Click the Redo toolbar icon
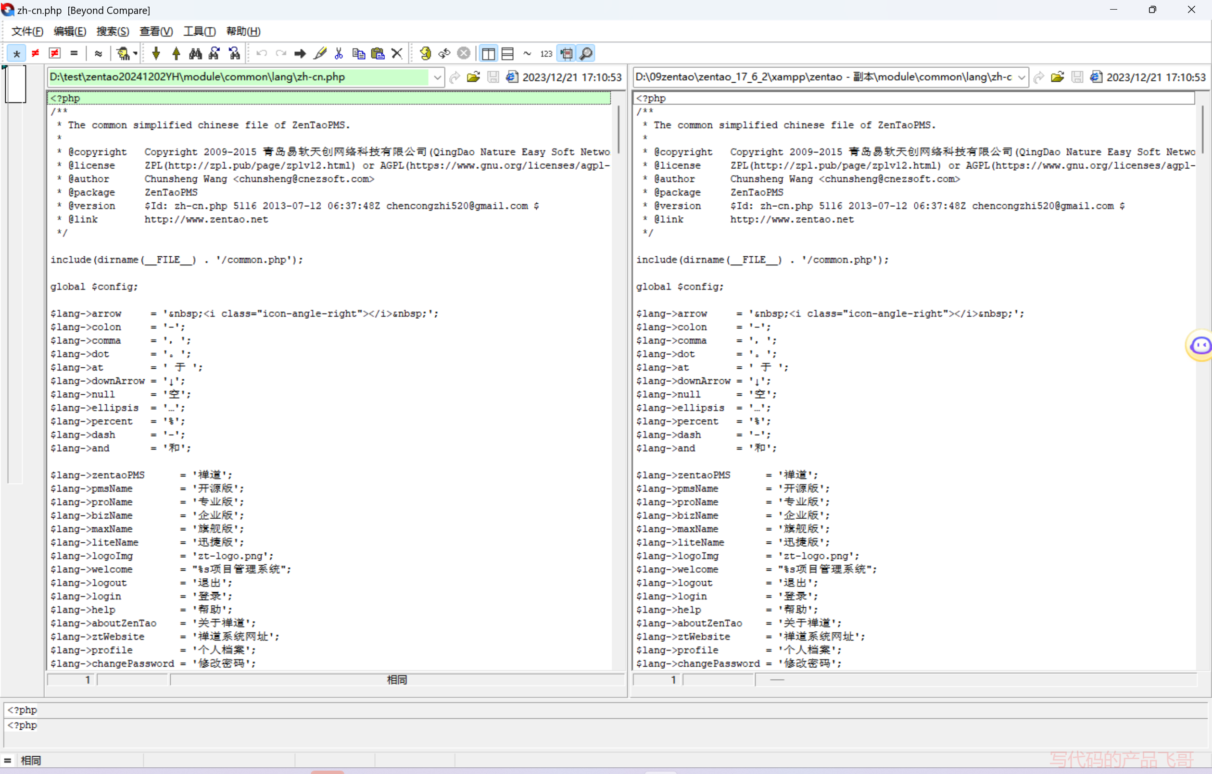 [281, 53]
